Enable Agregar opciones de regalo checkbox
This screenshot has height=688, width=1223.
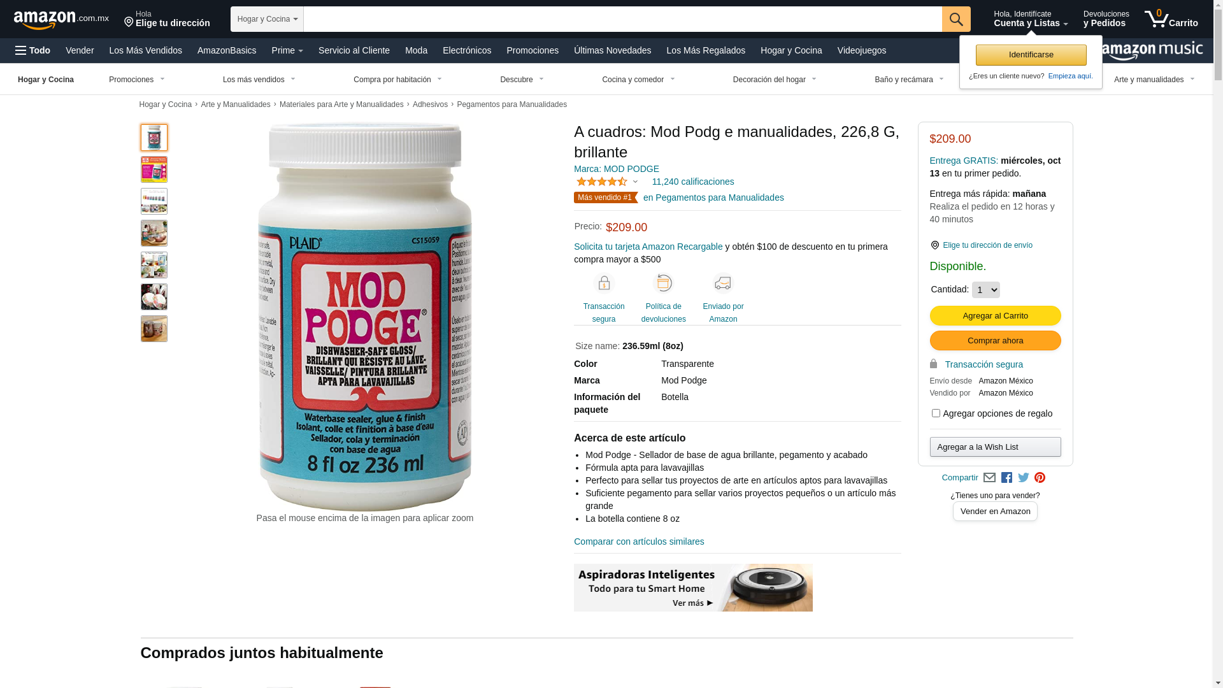coord(936,413)
